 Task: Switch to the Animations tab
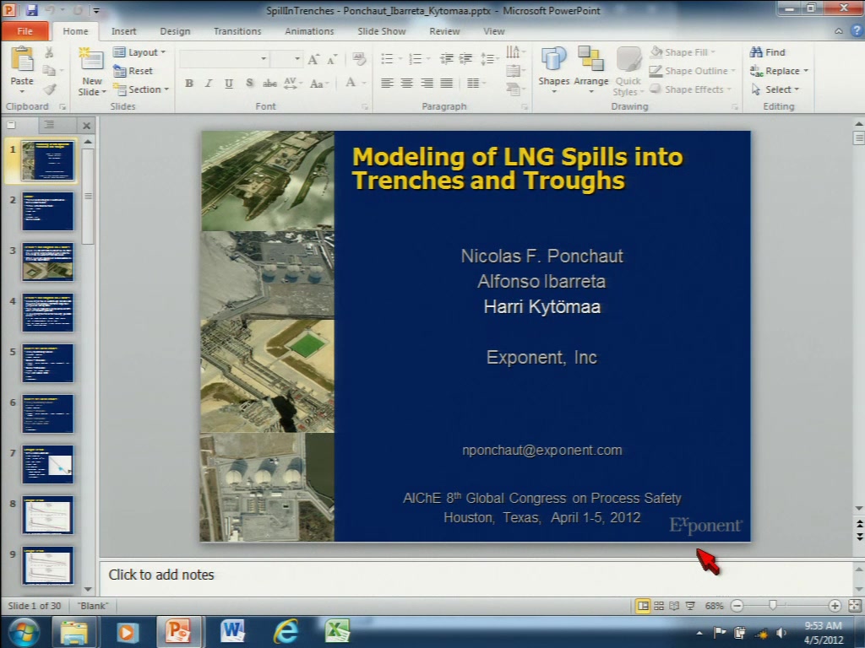(309, 31)
